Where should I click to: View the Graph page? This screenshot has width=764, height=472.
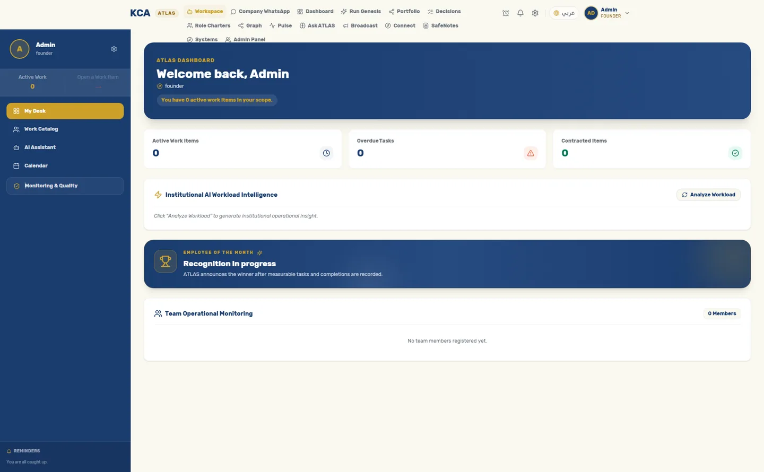coord(250,25)
